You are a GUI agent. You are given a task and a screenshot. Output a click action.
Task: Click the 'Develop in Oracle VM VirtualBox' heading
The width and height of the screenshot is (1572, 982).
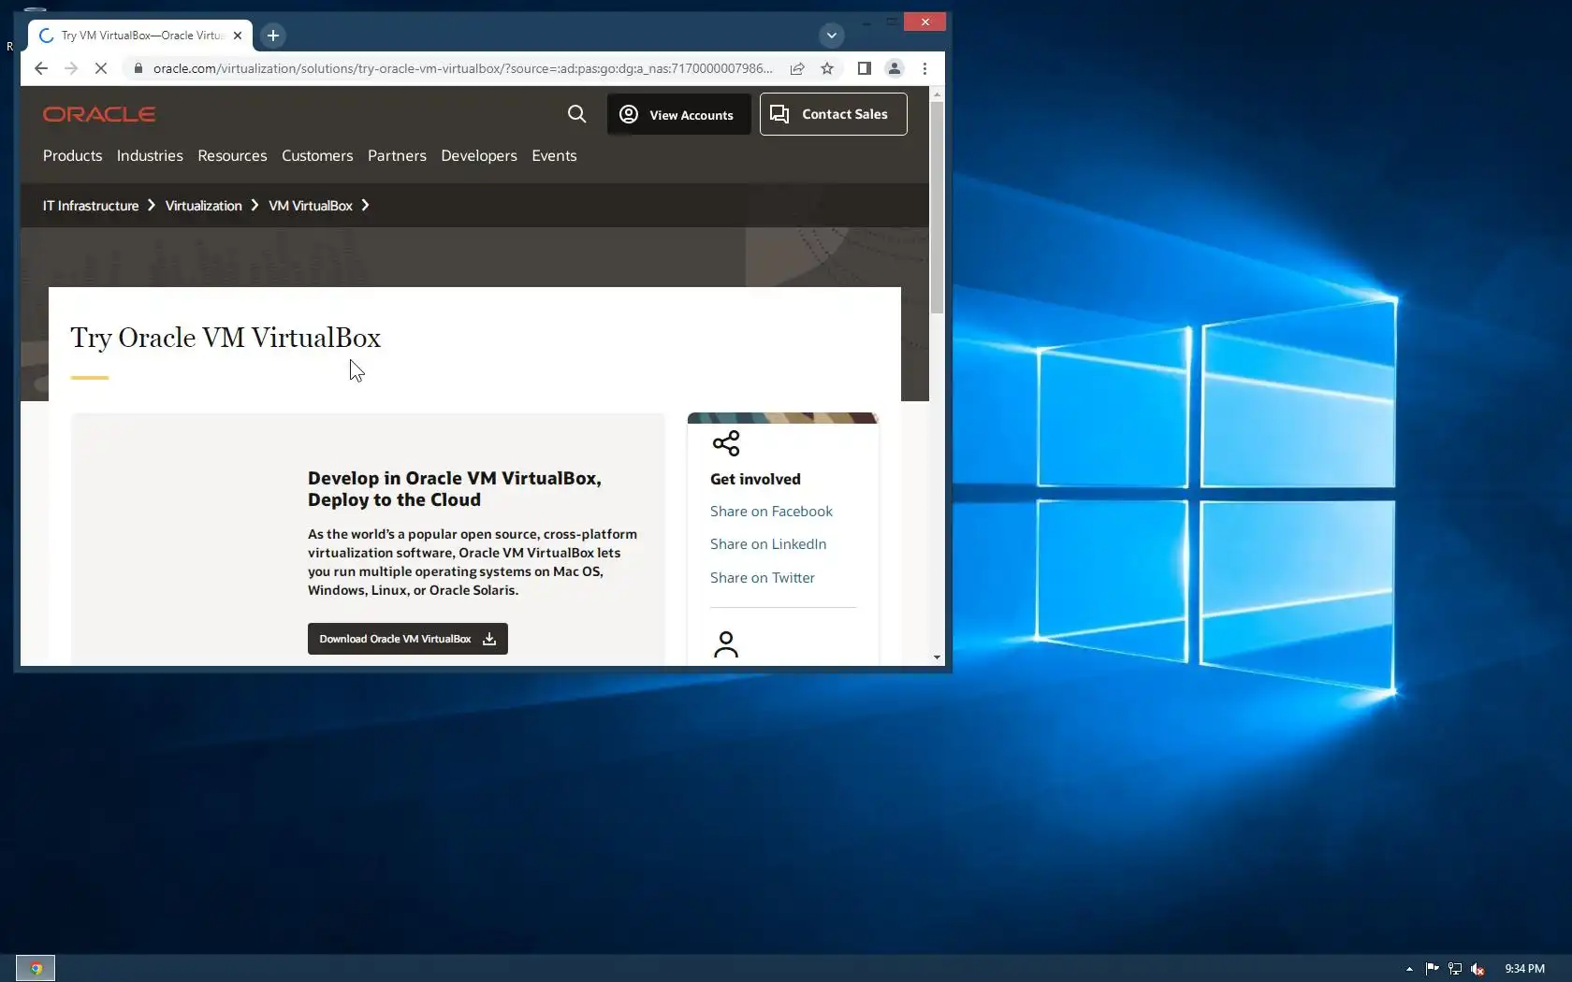[x=455, y=489]
